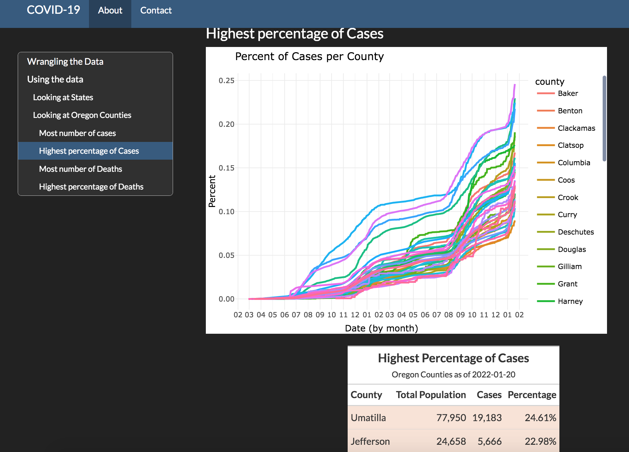This screenshot has height=452, width=629.
Task: Click the Deschutes legend color line
Action: (546, 232)
